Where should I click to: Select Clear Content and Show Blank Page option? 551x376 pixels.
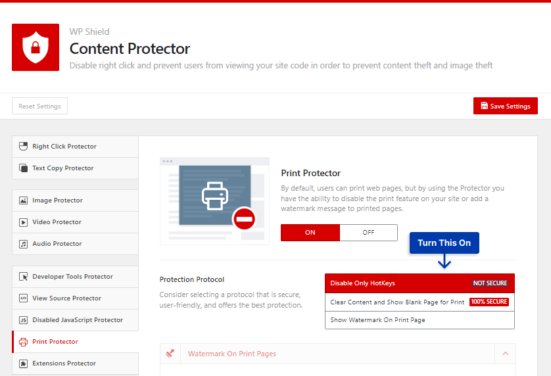[x=419, y=302]
